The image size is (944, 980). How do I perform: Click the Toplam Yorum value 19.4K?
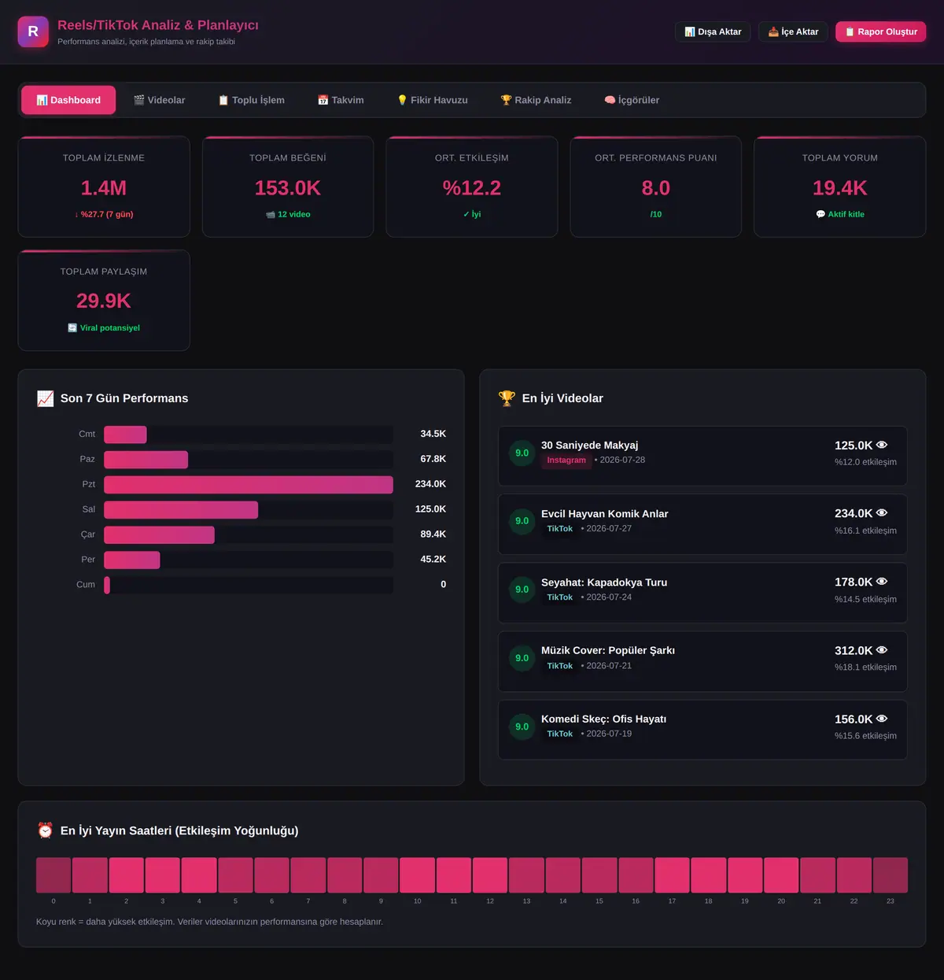840,188
